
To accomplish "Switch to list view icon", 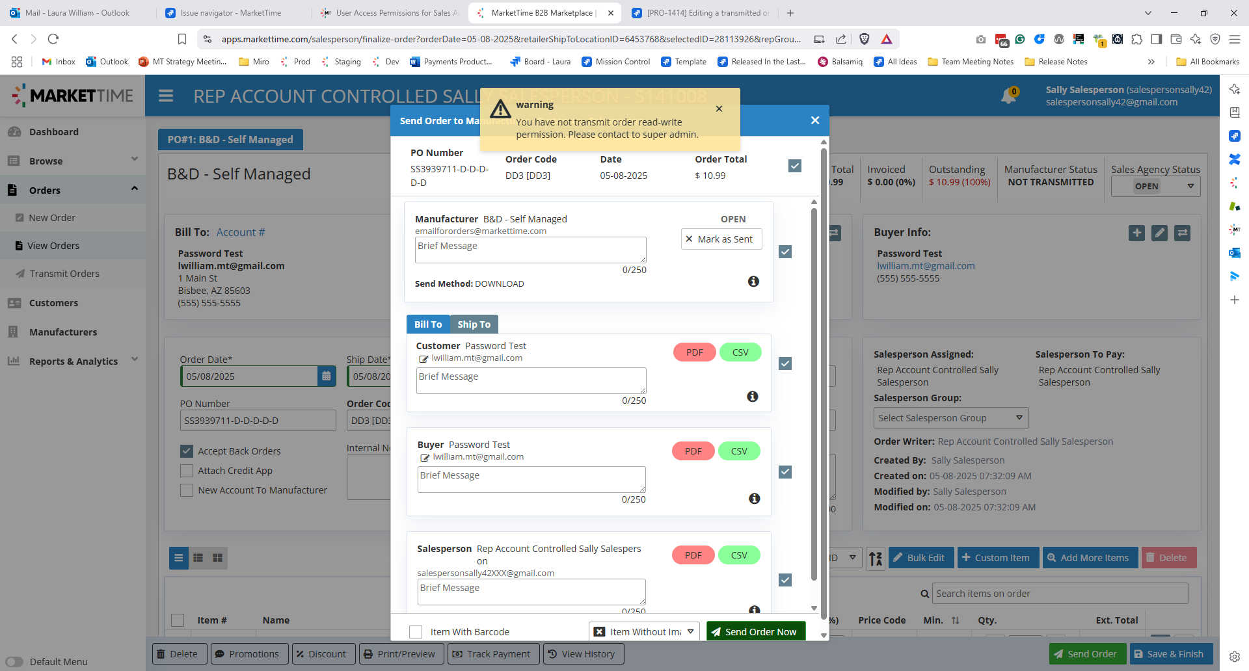I will click(178, 558).
